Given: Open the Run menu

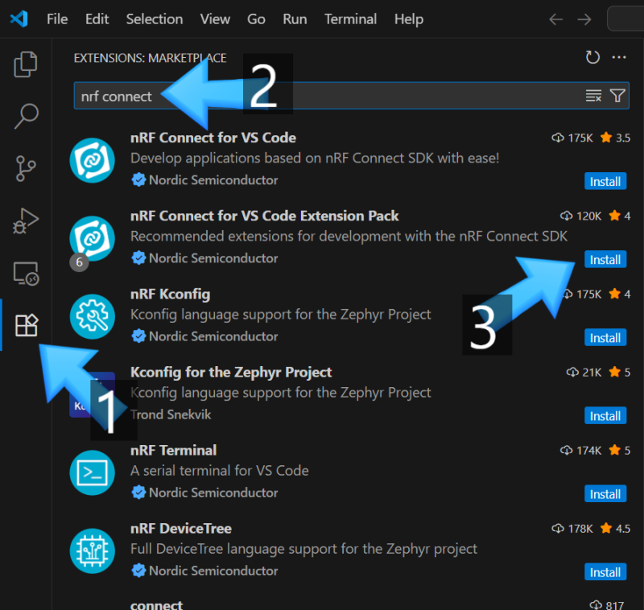Looking at the screenshot, I should [x=295, y=19].
